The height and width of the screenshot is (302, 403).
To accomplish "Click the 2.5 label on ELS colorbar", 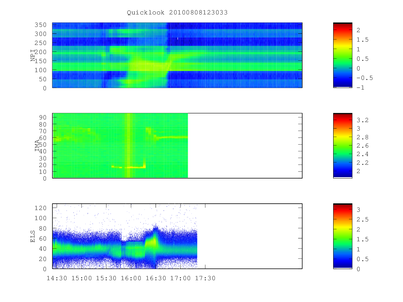I will [x=363, y=219].
